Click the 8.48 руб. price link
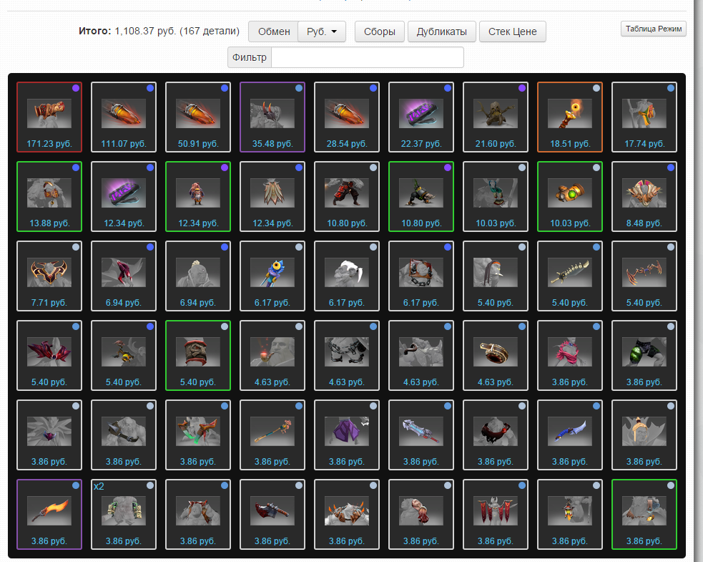The width and height of the screenshot is (703, 562). (644, 223)
